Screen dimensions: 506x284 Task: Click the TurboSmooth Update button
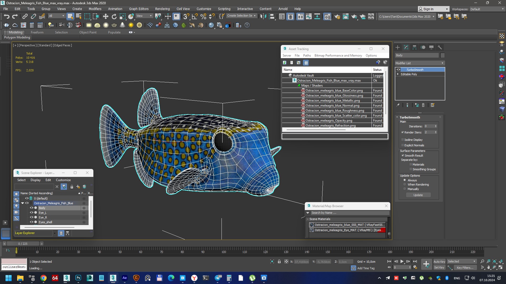(418, 195)
